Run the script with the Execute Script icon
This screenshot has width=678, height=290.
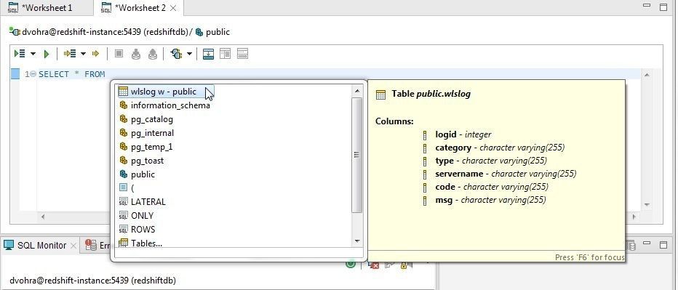click(20, 54)
